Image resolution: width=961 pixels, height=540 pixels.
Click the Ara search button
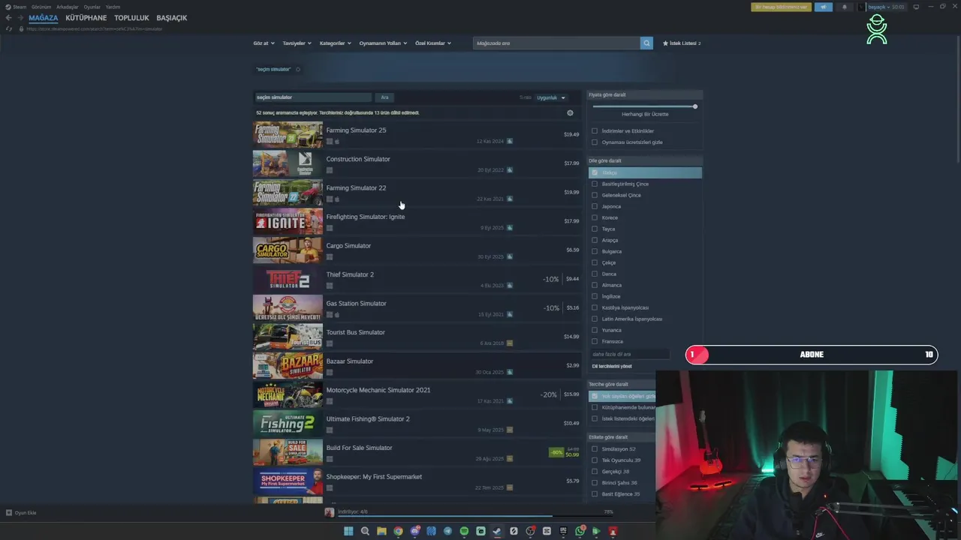coord(384,97)
